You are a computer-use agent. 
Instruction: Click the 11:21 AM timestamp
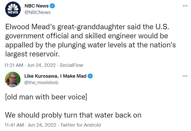click(x=13, y=65)
